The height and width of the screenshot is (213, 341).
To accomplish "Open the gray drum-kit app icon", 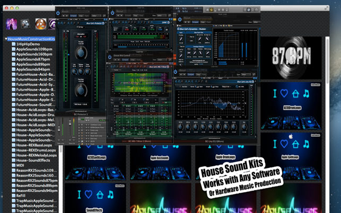I will click(x=25, y=24).
